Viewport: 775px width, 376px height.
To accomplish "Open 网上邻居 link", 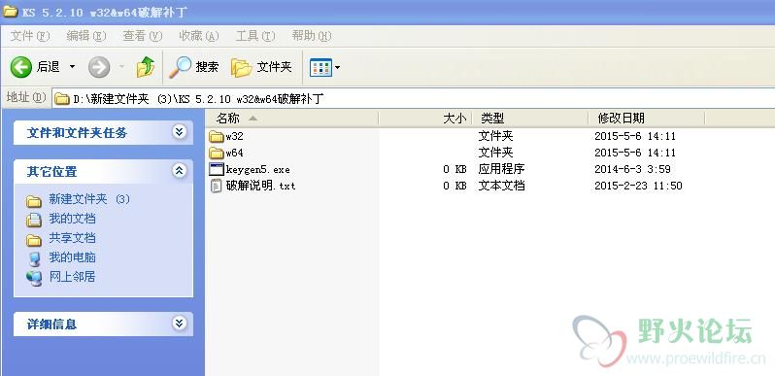I will (72, 277).
